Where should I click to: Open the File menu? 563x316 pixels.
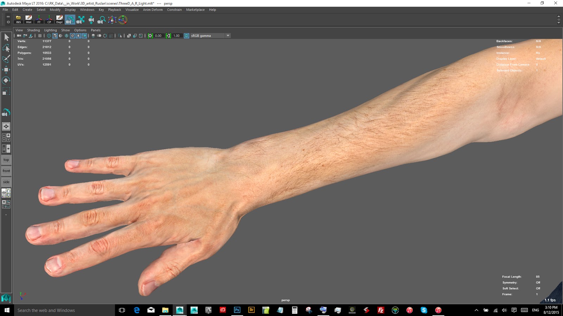(5, 10)
